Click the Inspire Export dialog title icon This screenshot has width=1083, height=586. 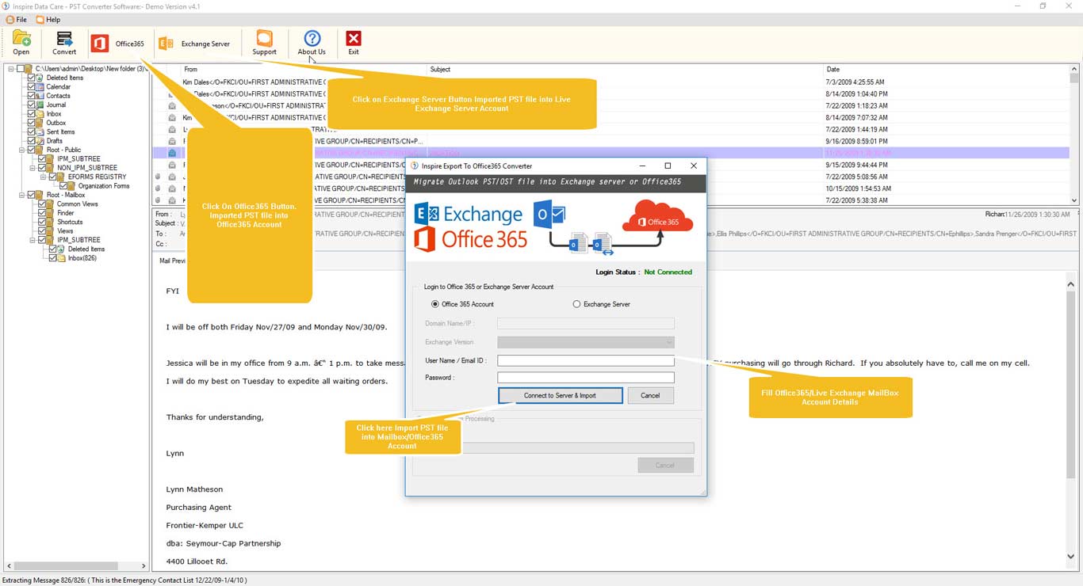(x=414, y=166)
